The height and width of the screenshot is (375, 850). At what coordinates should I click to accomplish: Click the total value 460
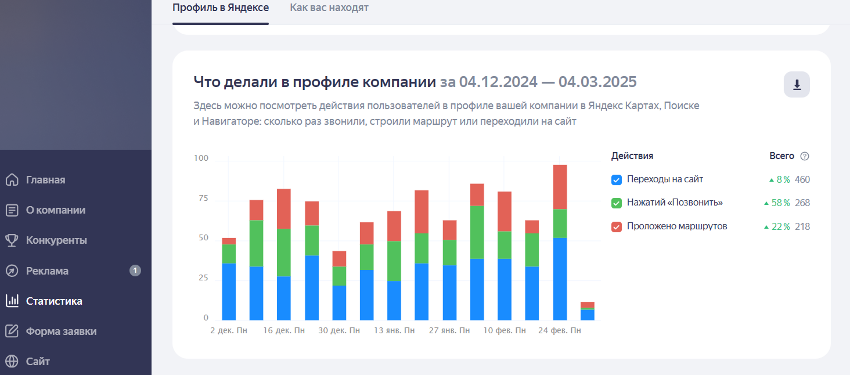click(x=802, y=180)
